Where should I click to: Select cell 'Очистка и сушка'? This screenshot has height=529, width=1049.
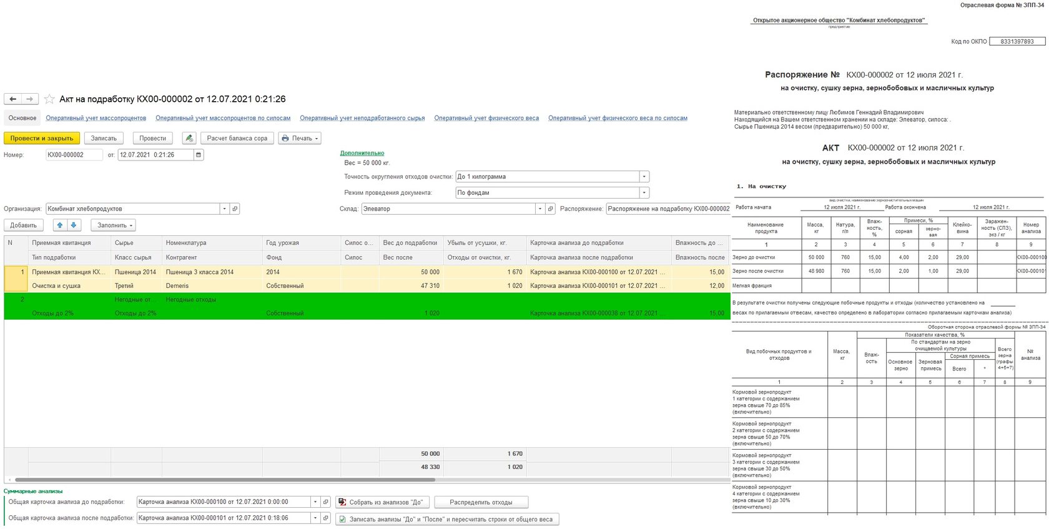tap(69, 286)
